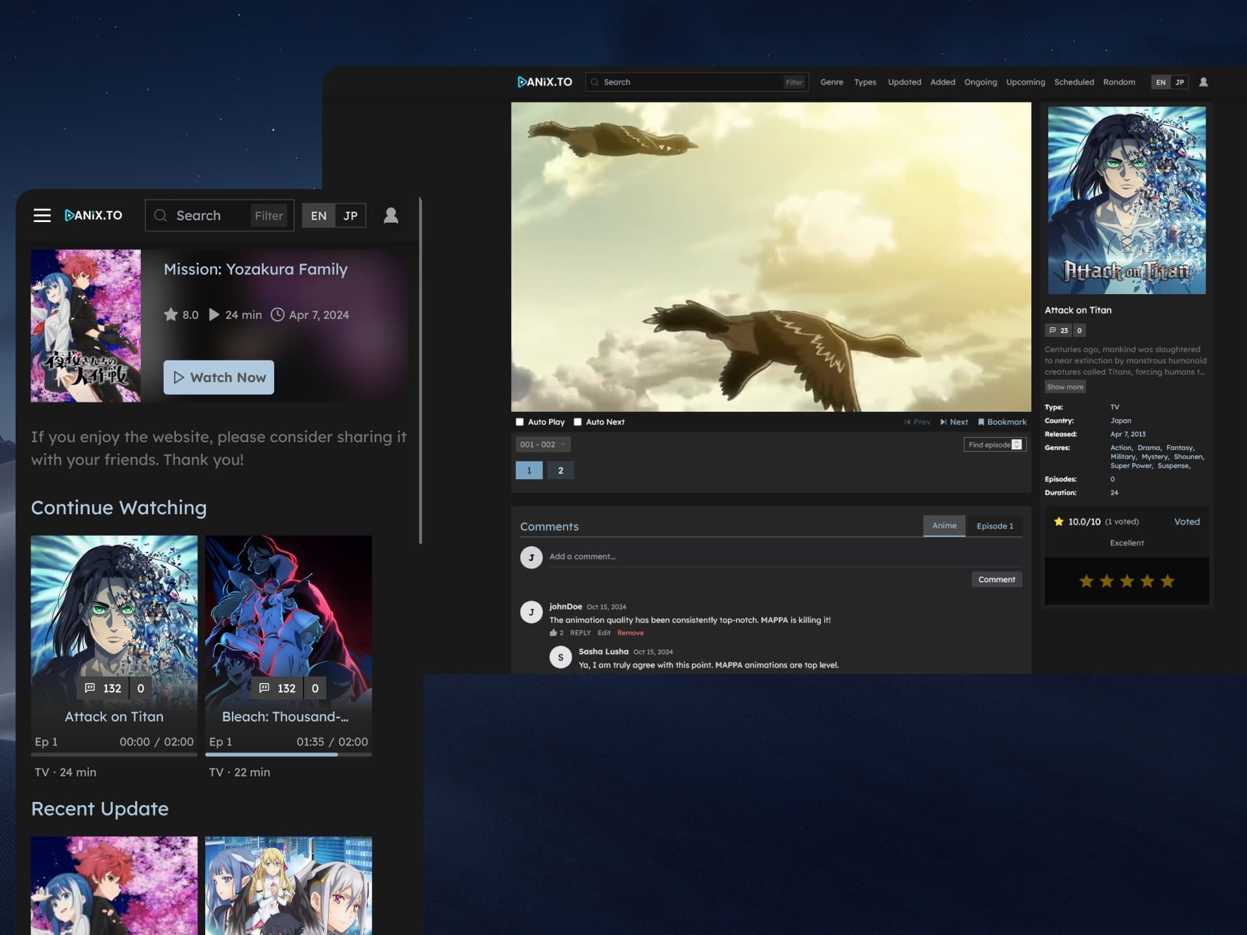Switch to JP language in mobile header
The height and width of the screenshot is (935, 1247).
(351, 216)
